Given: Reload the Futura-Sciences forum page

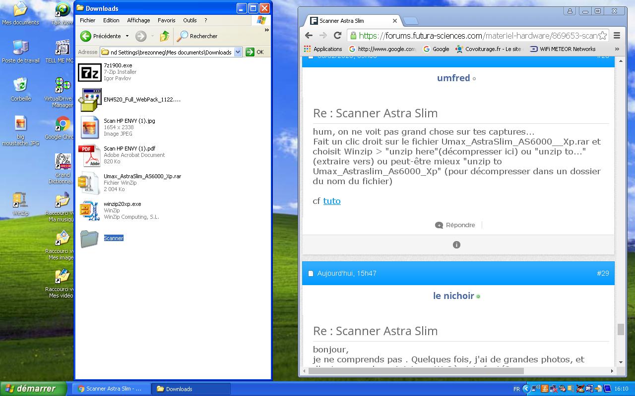Looking at the screenshot, I should pyautogui.click(x=337, y=36).
